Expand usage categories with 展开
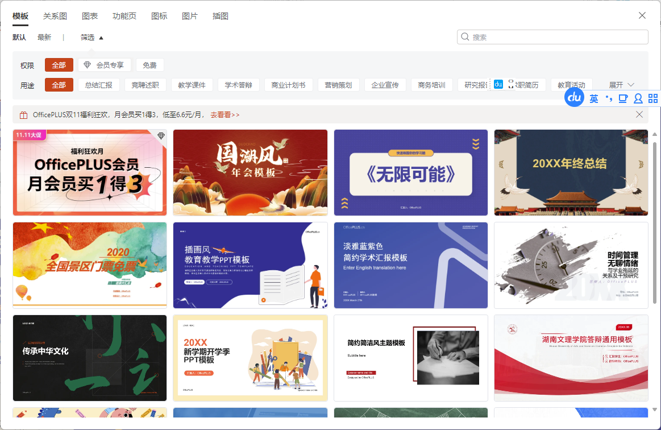The image size is (661, 430). (621, 85)
